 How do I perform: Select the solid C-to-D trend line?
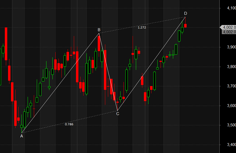(x=151, y=64)
